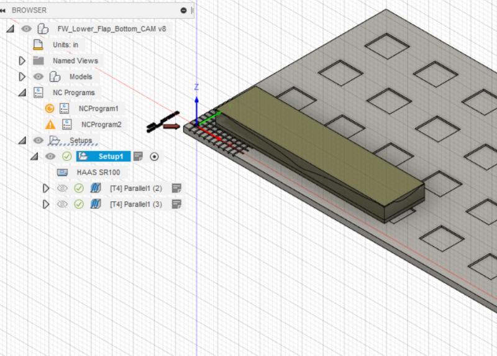Expand the Named Views node
The height and width of the screenshot is (356, 497).
pos(22,61)
